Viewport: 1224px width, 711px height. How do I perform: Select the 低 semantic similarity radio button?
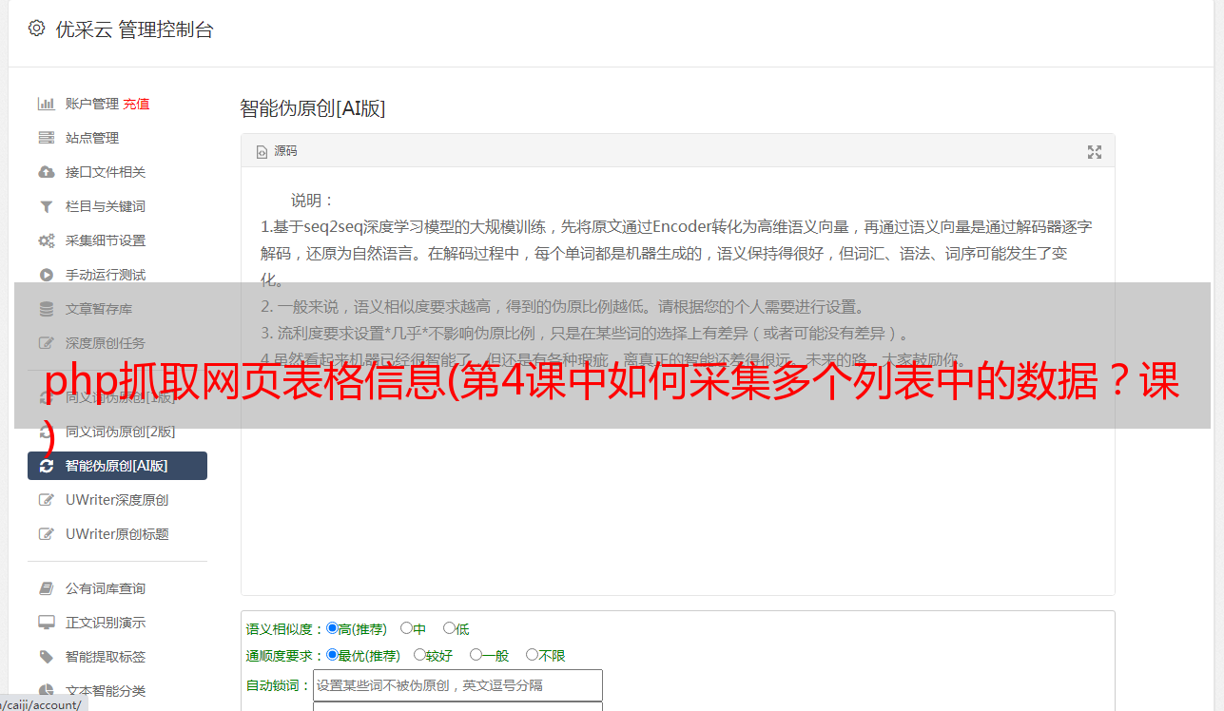click(x=449, y=628)
